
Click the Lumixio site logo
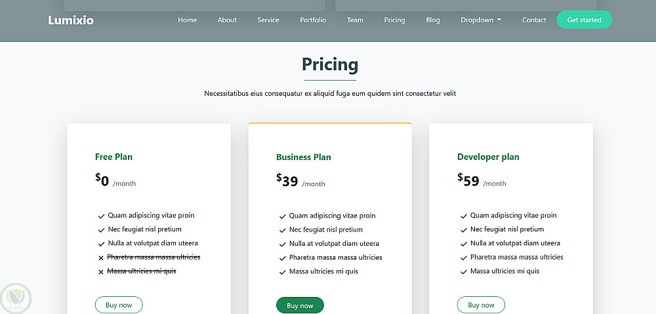[x=71, y=20]
